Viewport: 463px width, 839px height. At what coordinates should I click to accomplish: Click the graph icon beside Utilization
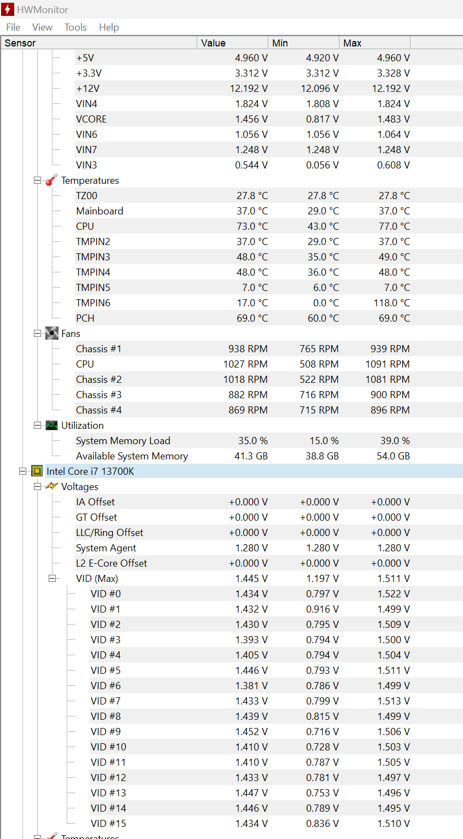[x=52, y=425]
